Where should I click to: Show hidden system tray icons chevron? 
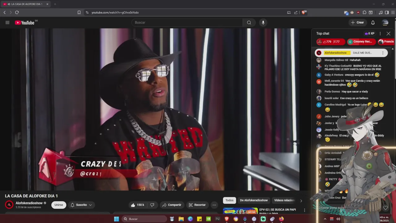[x=325, y=219]
